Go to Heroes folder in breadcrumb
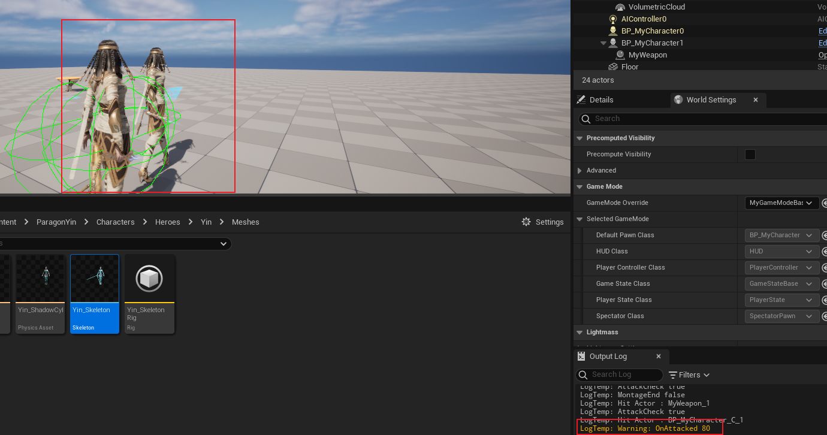 (x=168, y=222)
